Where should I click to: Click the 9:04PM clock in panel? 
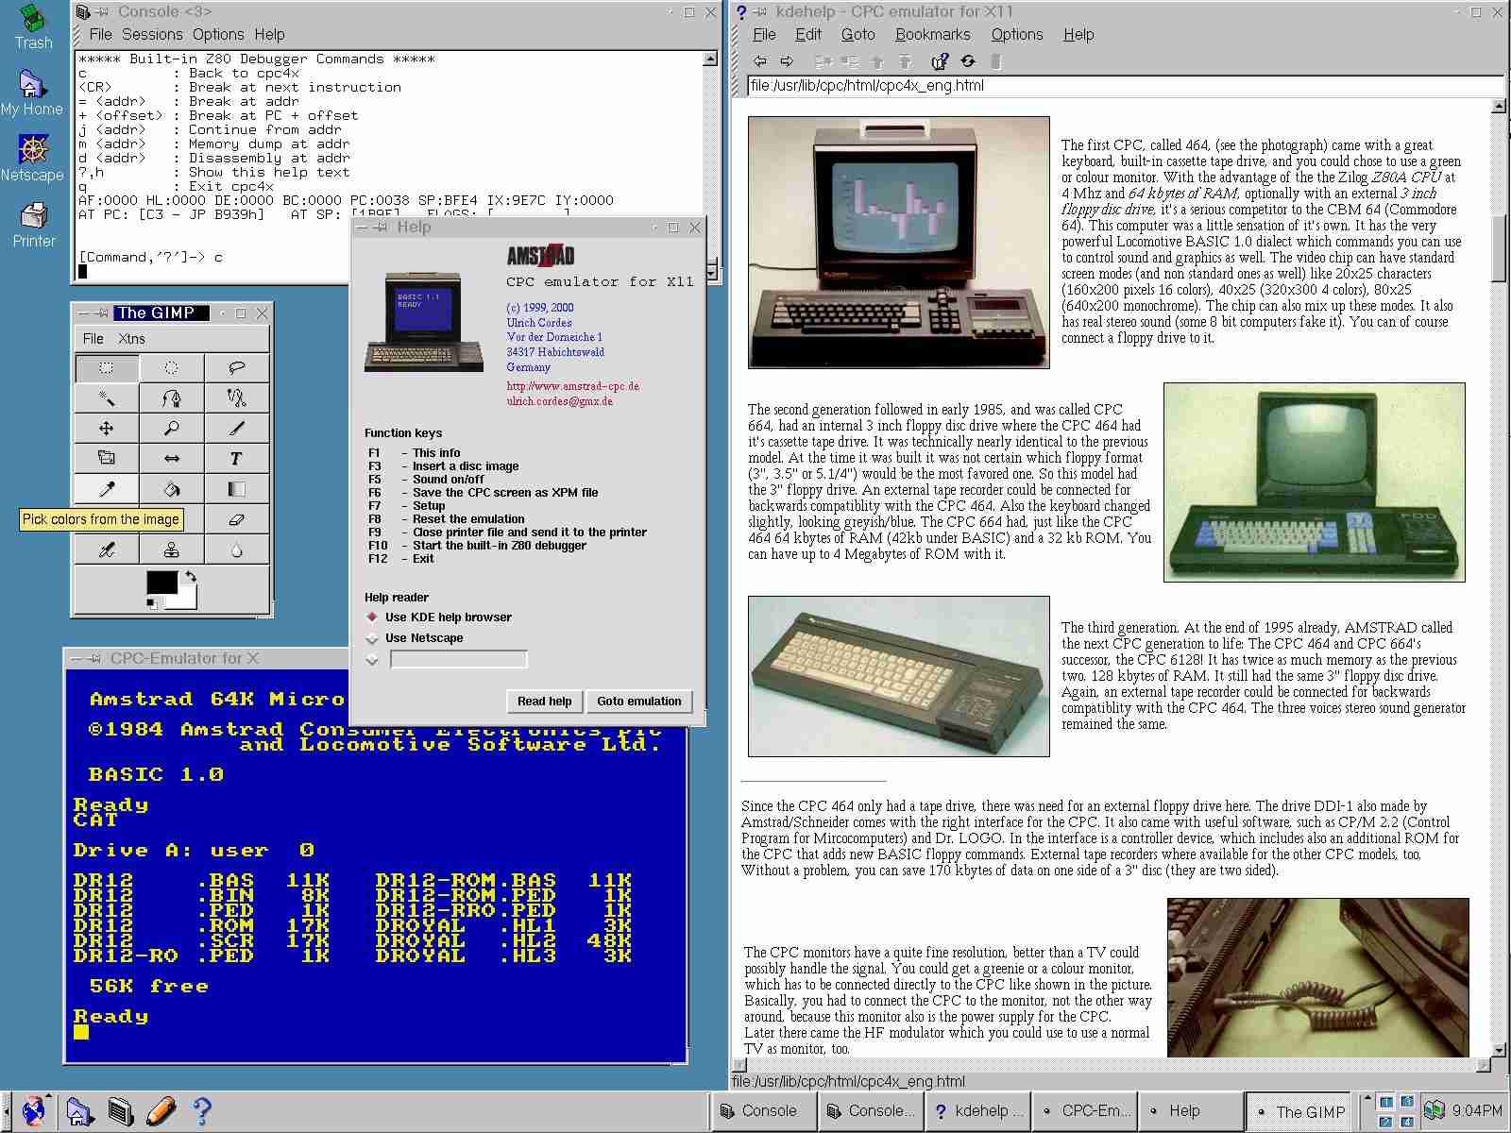tap(1477, 1110)
